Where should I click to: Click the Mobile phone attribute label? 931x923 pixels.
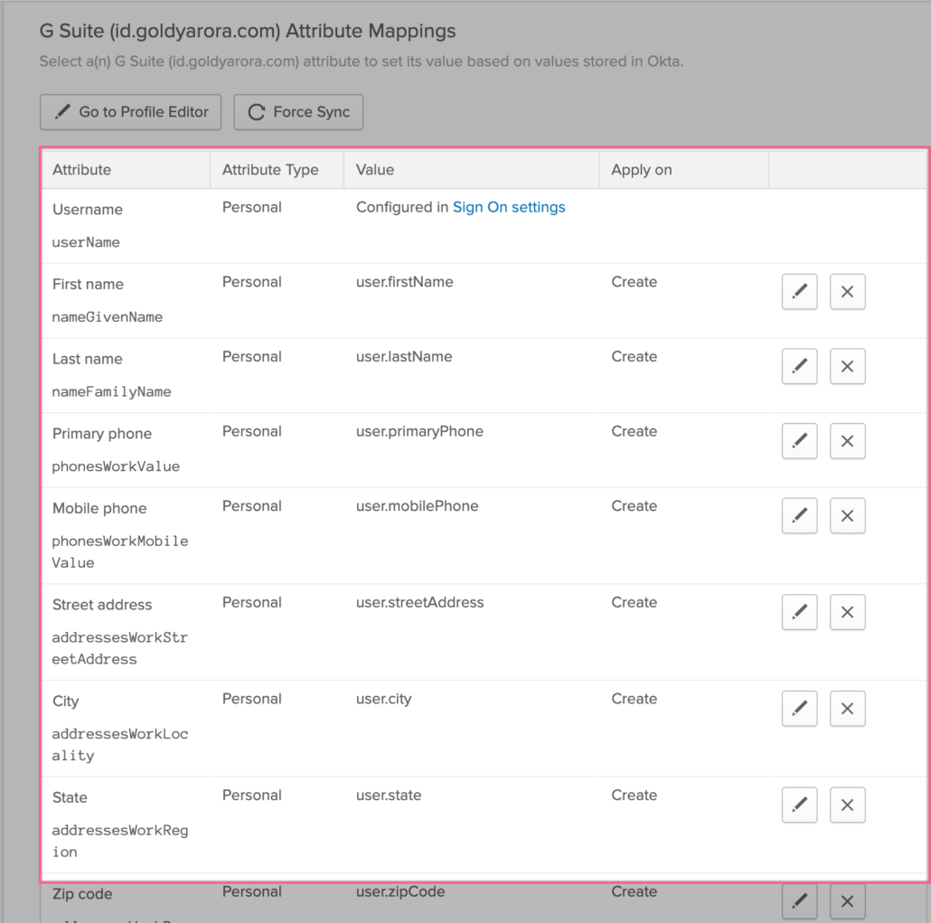[99, 509]
